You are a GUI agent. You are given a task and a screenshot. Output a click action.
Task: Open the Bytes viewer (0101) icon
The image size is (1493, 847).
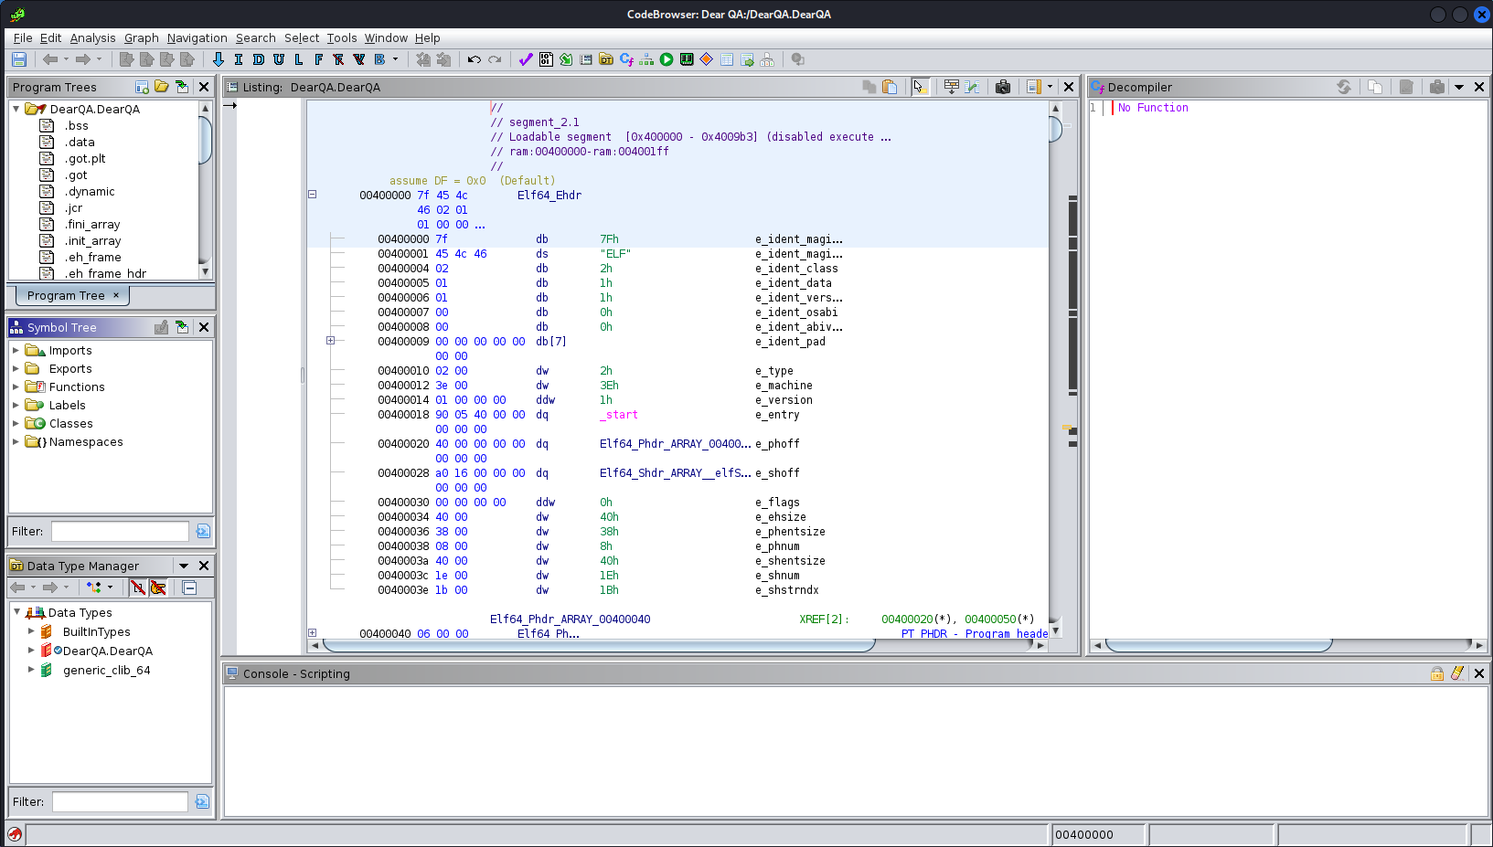[x=546, y=59]
